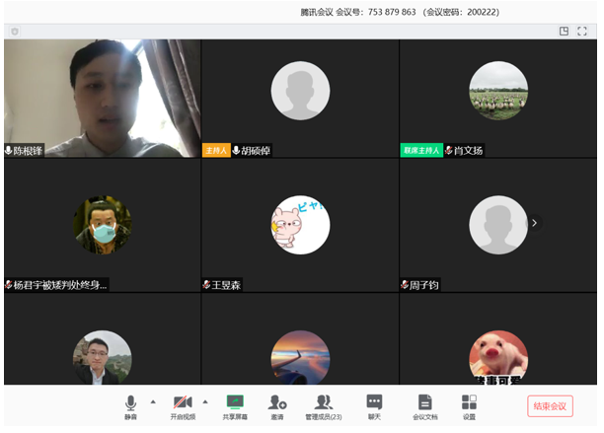Click 王昱森's cartoon pig avatar

[300, 225]
